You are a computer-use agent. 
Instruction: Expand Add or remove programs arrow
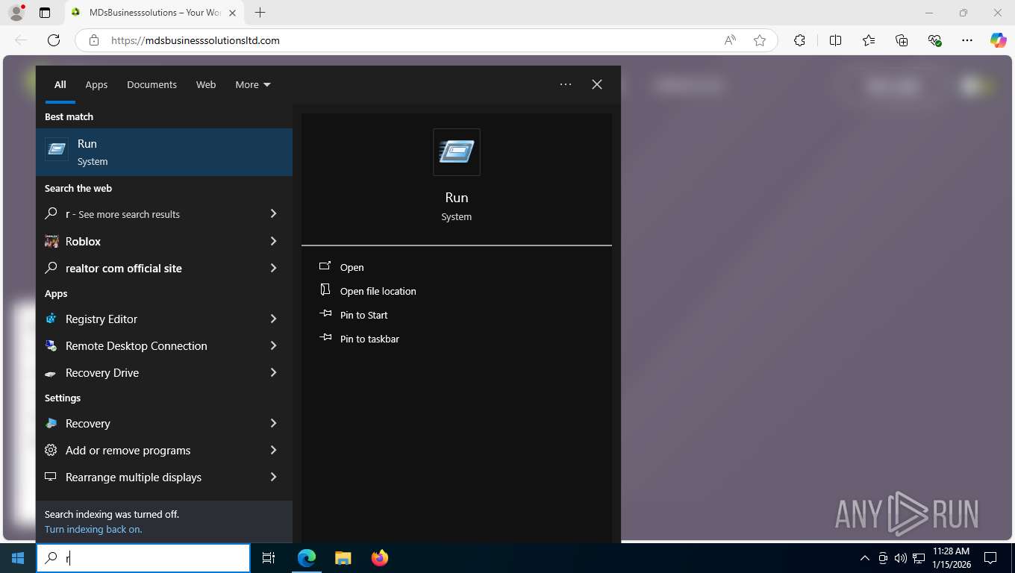(273, 450)
